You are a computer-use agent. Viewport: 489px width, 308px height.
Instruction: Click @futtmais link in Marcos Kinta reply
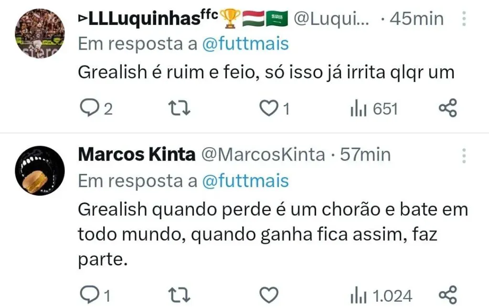(x=245, y=181)
